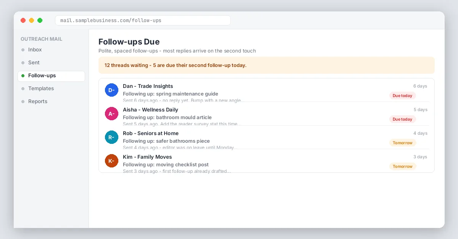This screenshot has height=239, width=458.
Task: Open Aisha's avatar icon
Action: (x=111, y=114)
